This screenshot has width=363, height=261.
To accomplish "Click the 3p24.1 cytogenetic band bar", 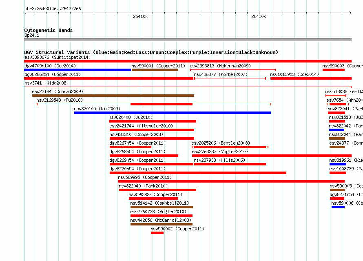I will (188, 40).
